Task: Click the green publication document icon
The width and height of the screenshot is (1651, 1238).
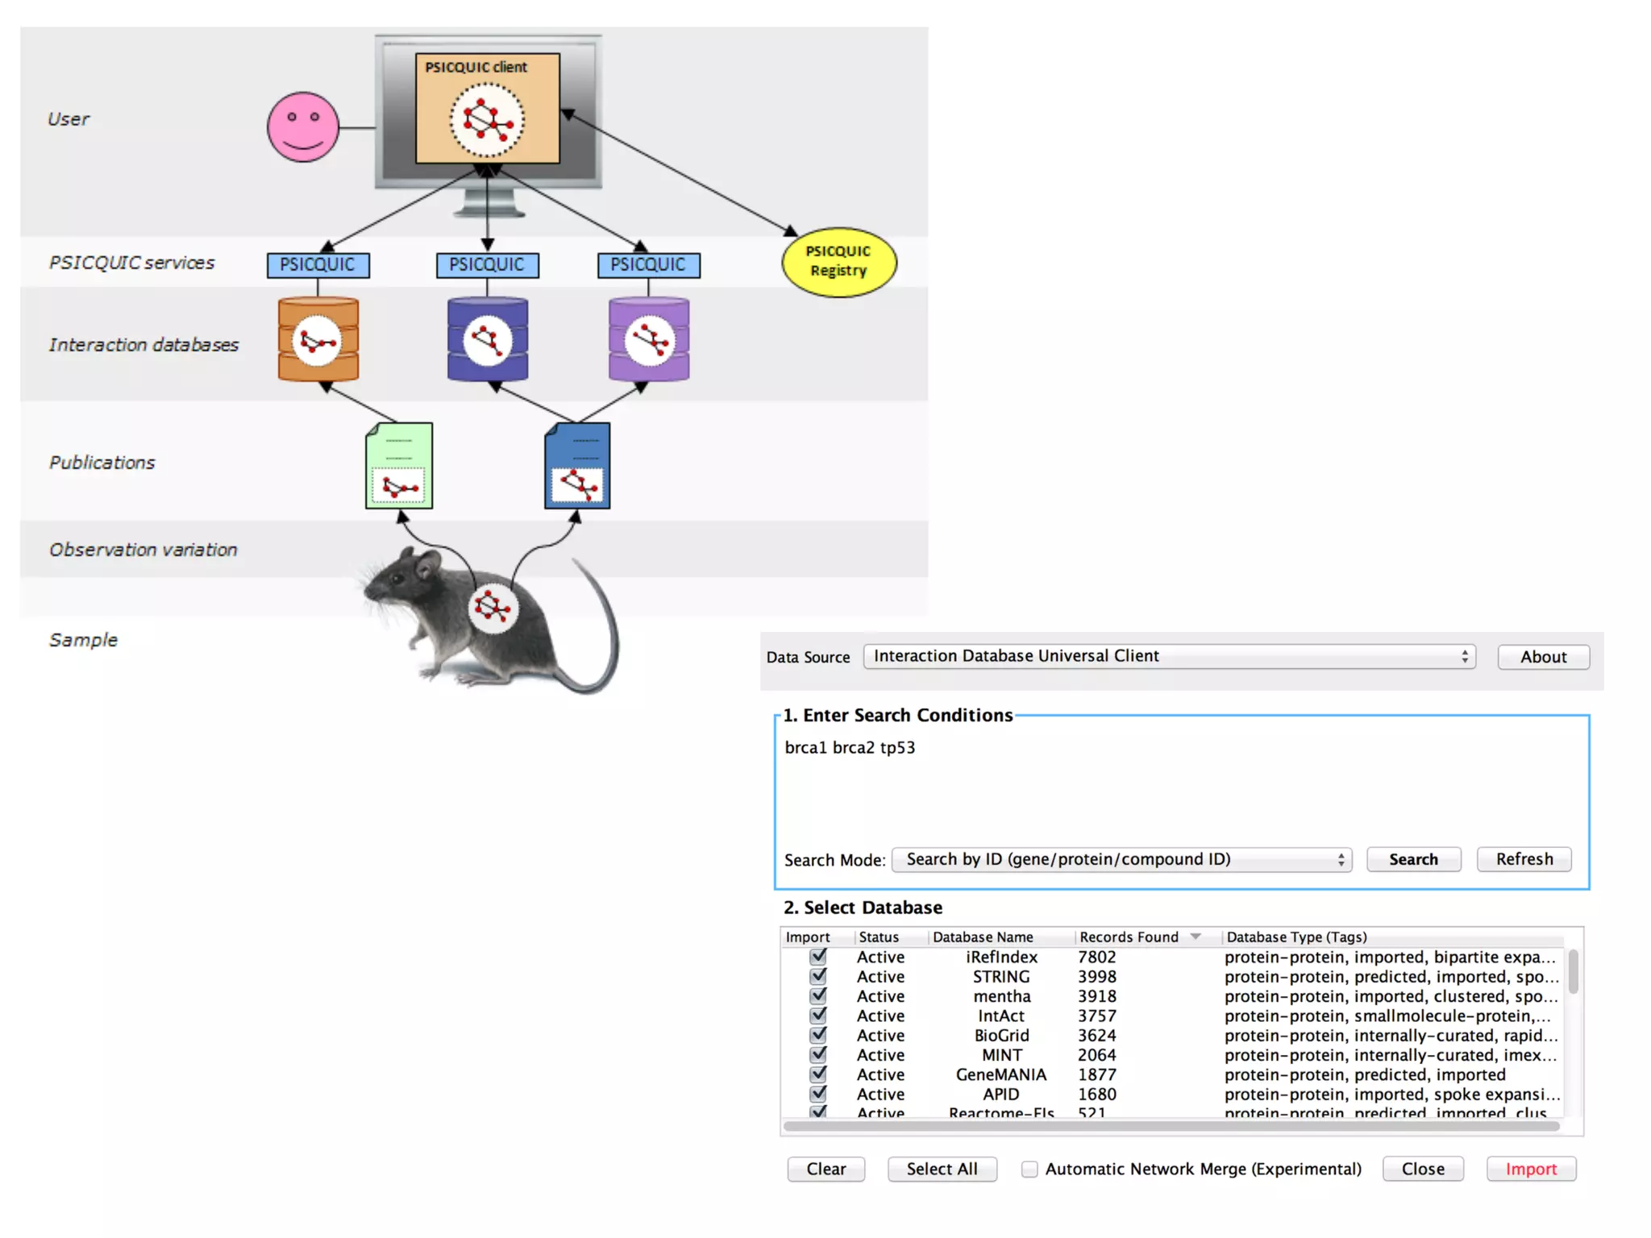Action: tap(399, 466)
